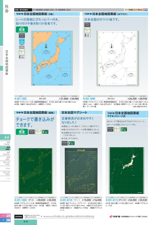Image resolution: width=161 pixels, height=225 pixels.
Task: Select product code 8-221-6110
Action: click(66, 200)
